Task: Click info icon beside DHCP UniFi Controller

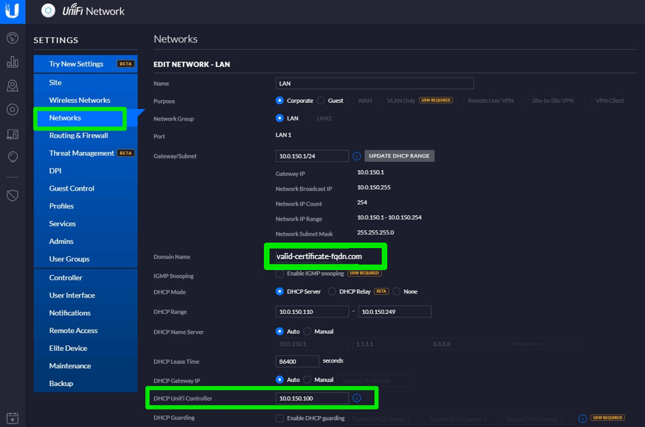Action: coord(356,398)
